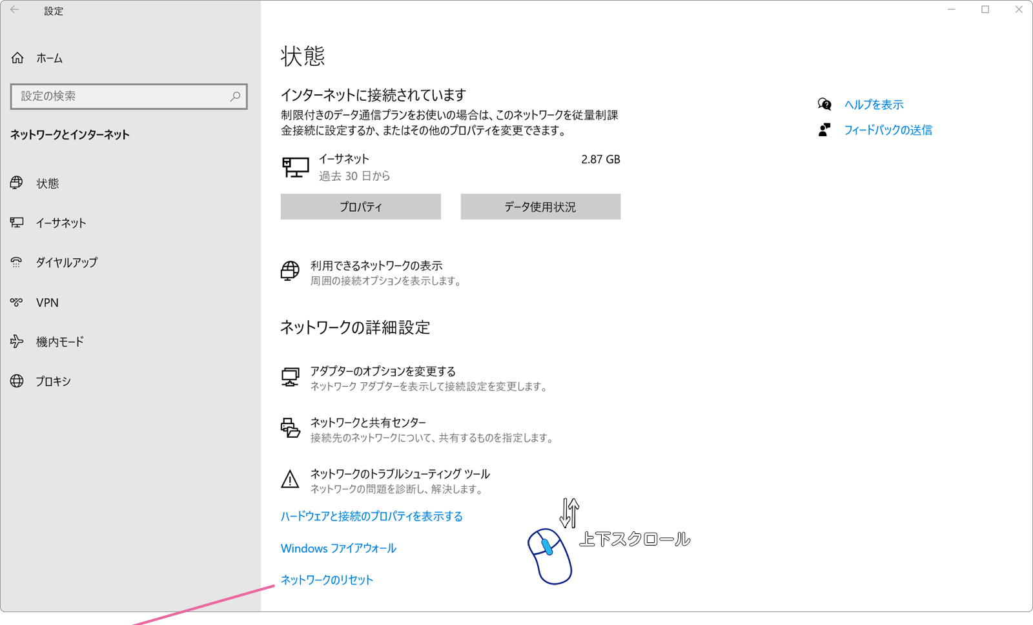Focus the 設定の検索 search field
The height and width of the screenshot is (625, 1033).
[x=129, y=96]
